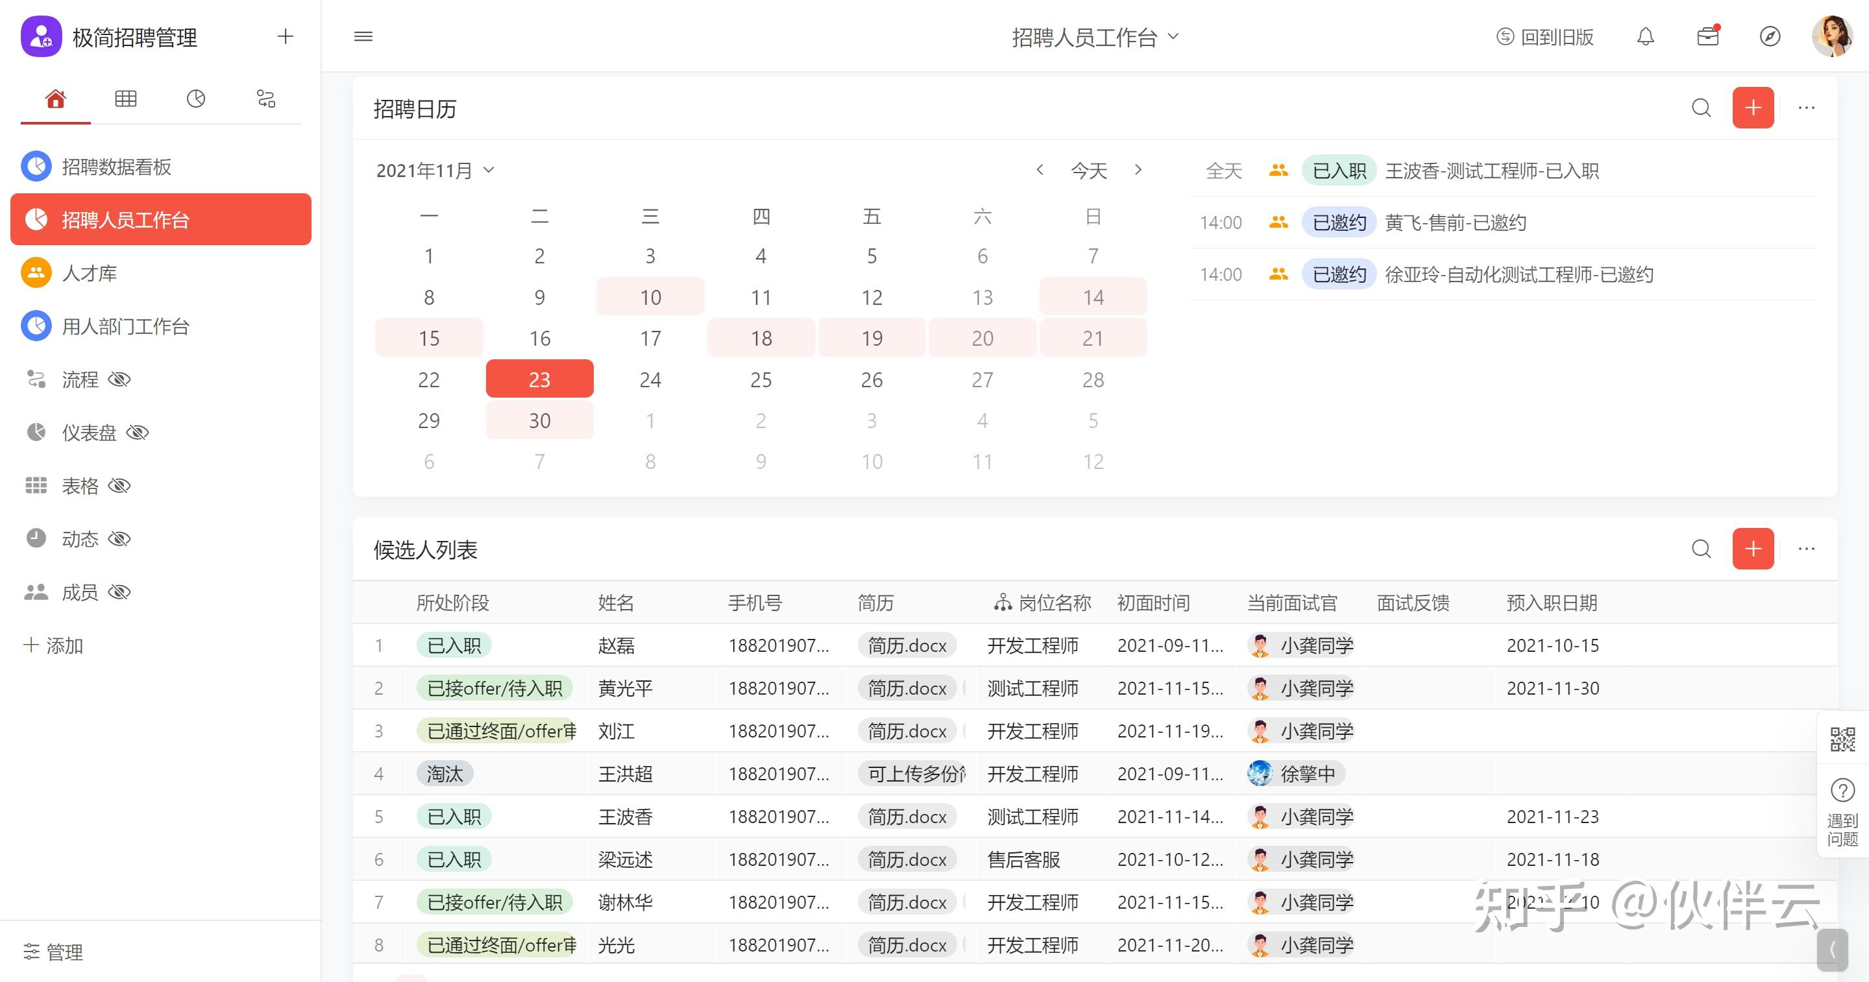Click the briefcase inbox icon
This screenshot has height=982, width=1869.
click(x=1707, y=36)
